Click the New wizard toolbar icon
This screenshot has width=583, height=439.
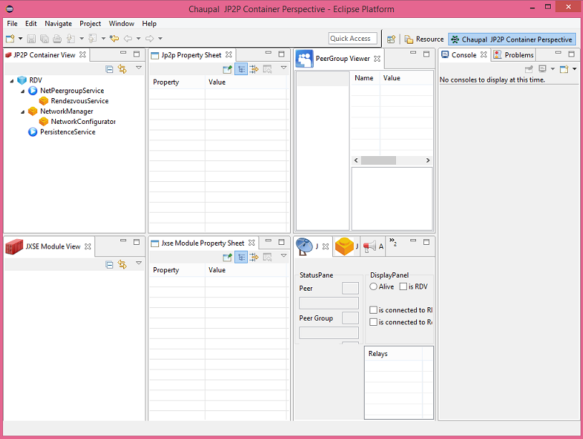point(10,39)
